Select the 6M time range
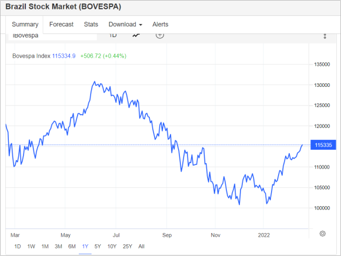This screenshot has width=341, height=256. coord(72,247)
